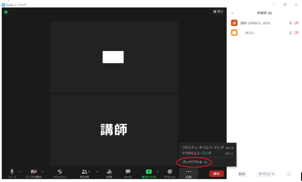302x182 pixels.
Task: Toggle the microphone icon next to 講師 participant
Action: tap(290, 23)
